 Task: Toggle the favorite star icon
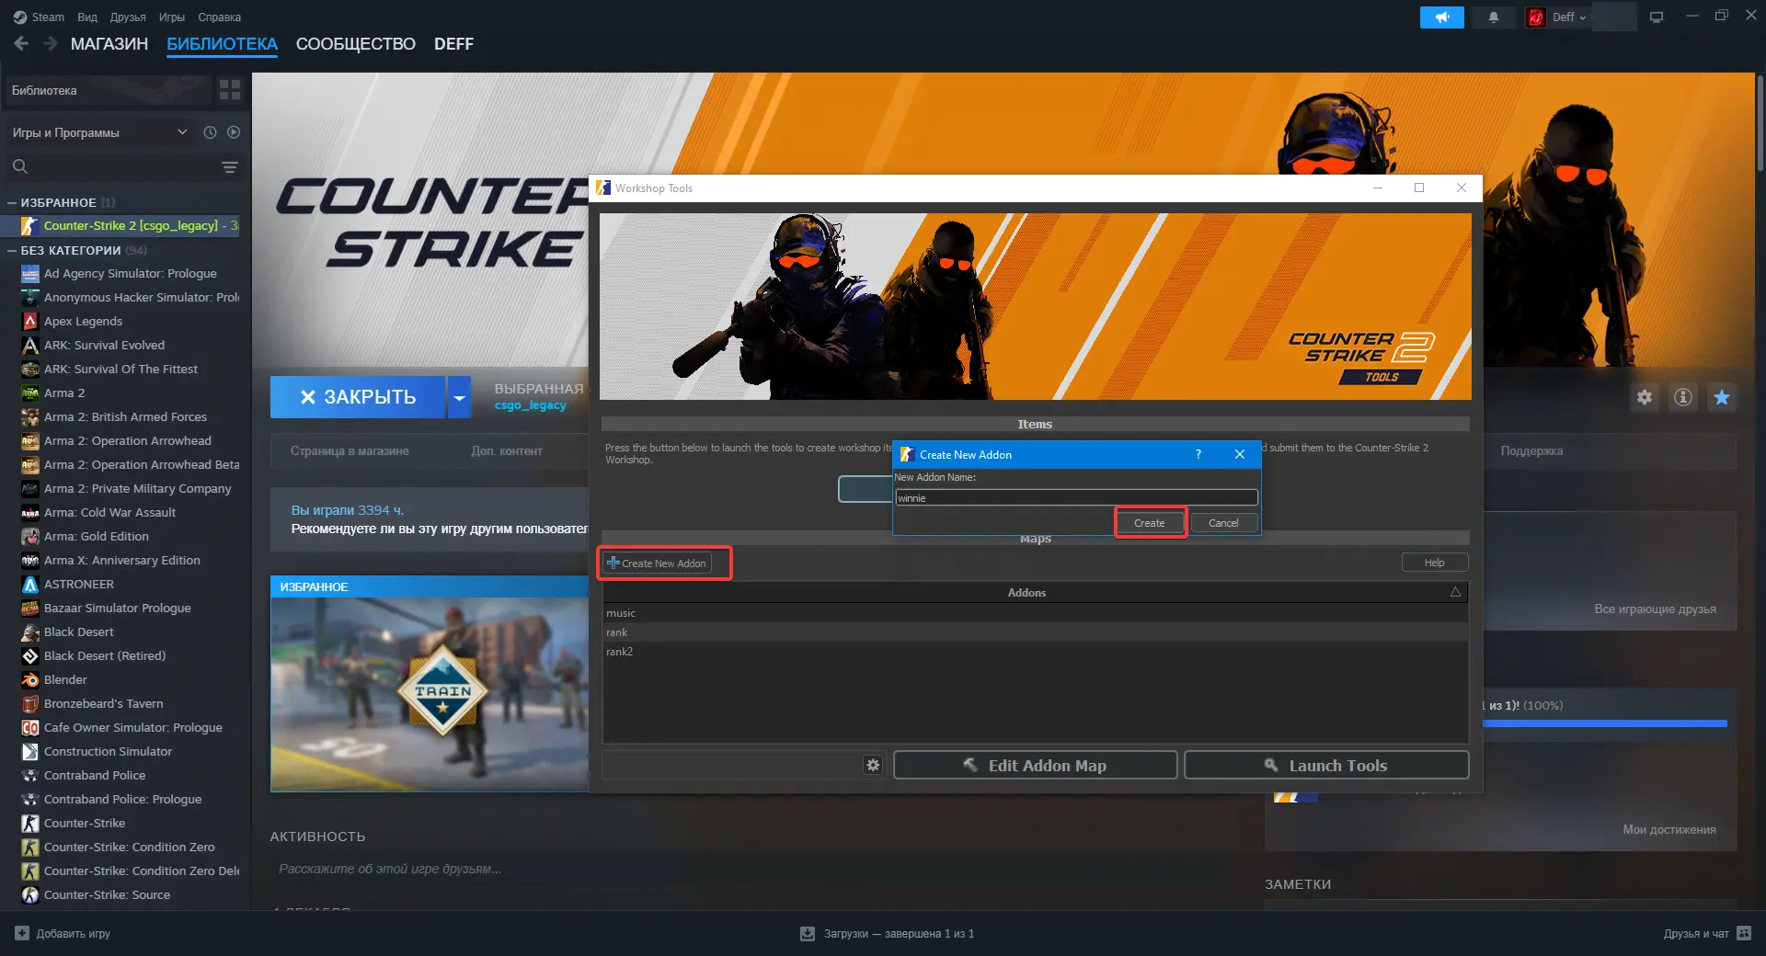point(1722,397)
